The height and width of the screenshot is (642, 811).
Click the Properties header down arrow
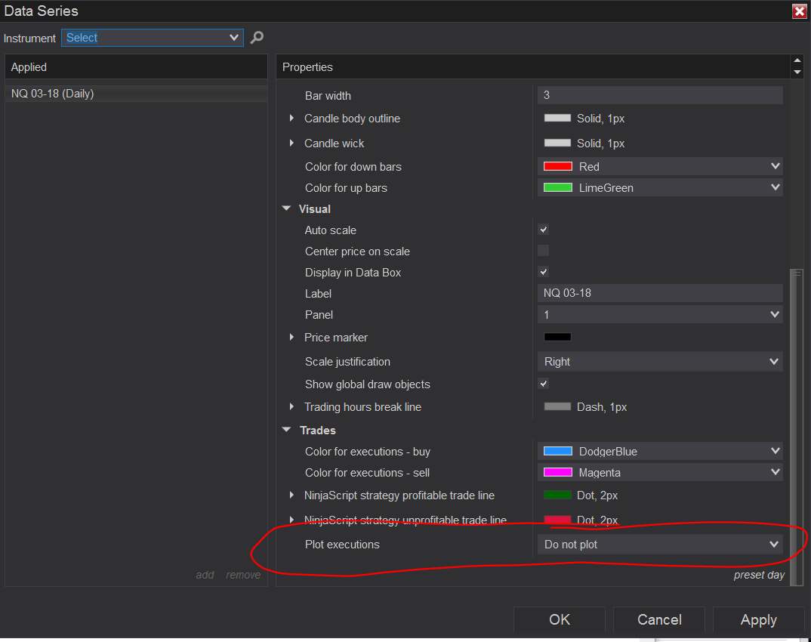click(x=797, y=72)
